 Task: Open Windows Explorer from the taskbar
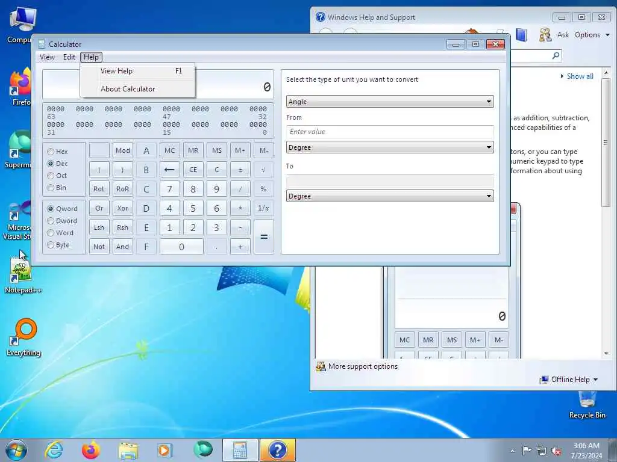click(128, 451)
